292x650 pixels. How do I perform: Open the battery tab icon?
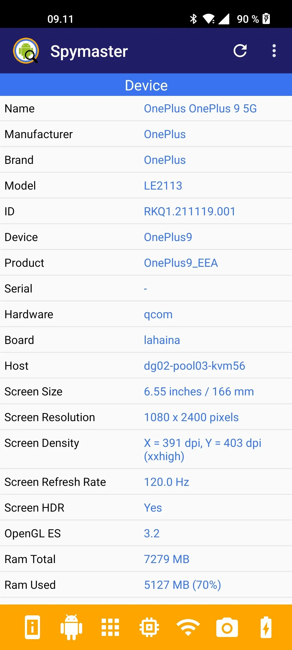point(266,627)
